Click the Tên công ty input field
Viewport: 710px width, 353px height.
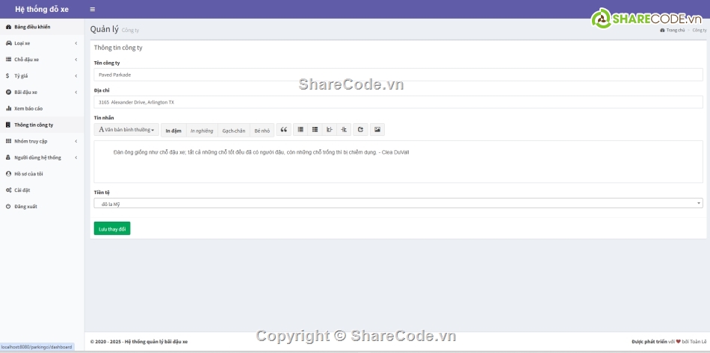(x=398, y=75)
